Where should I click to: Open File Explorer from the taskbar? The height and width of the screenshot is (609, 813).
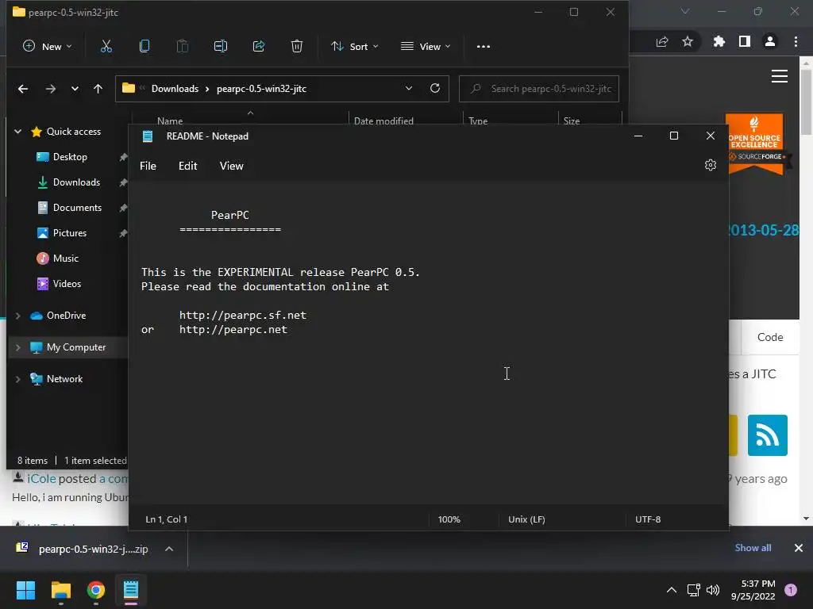point(61,590)
